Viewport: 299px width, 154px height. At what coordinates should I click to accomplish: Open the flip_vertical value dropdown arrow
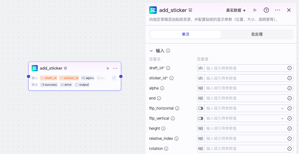point(282,118)
